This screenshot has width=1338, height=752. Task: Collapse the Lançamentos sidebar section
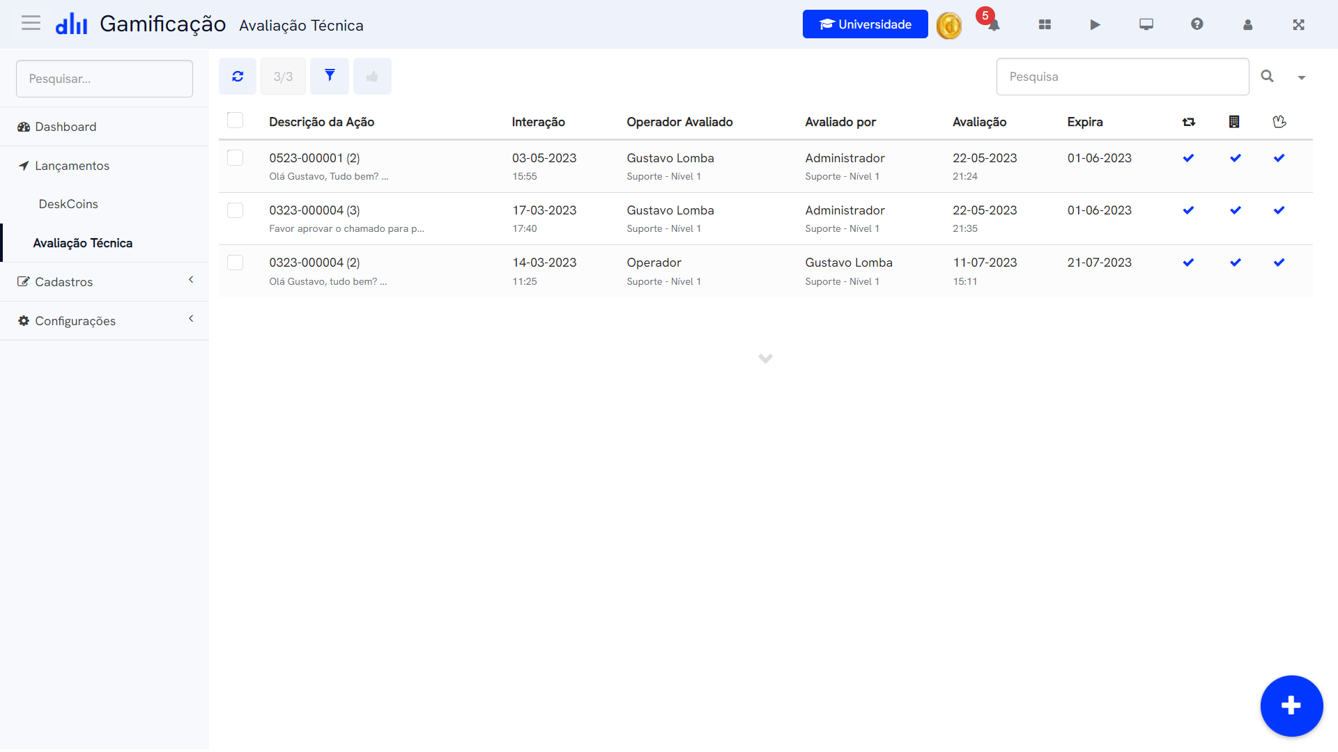105,166
